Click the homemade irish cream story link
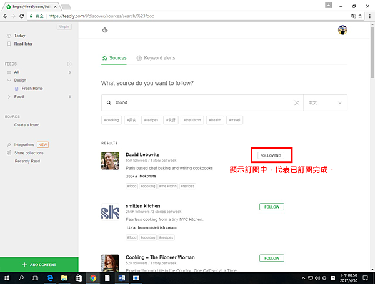This screenshot has height=286, width=375. [157, 228]
